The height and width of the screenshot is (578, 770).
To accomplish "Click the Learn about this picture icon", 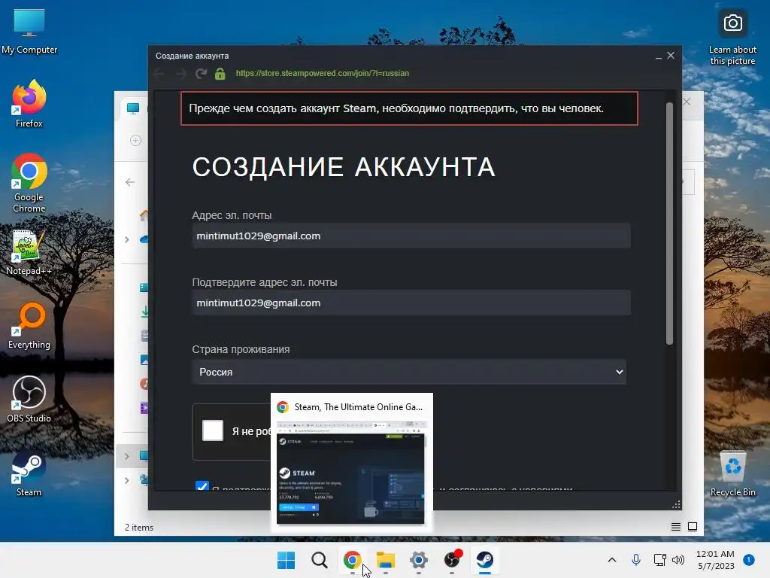I will coord(732,37).
